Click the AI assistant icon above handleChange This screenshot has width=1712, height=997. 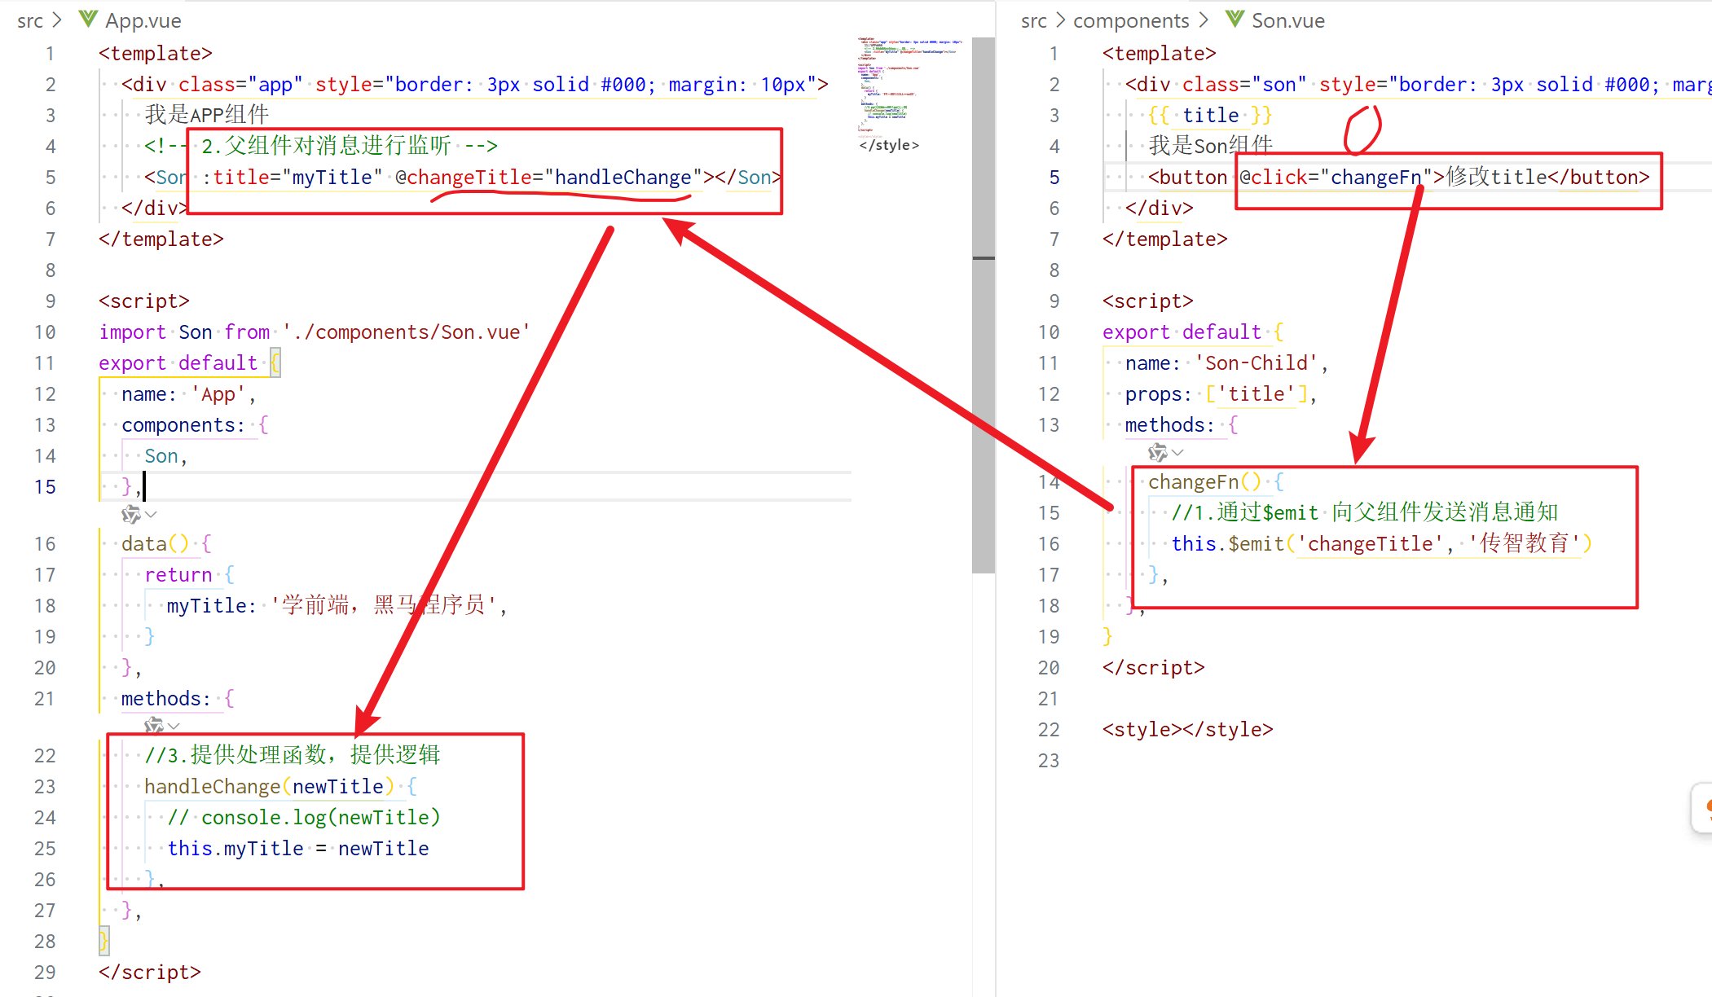click(x=153, y=725)
